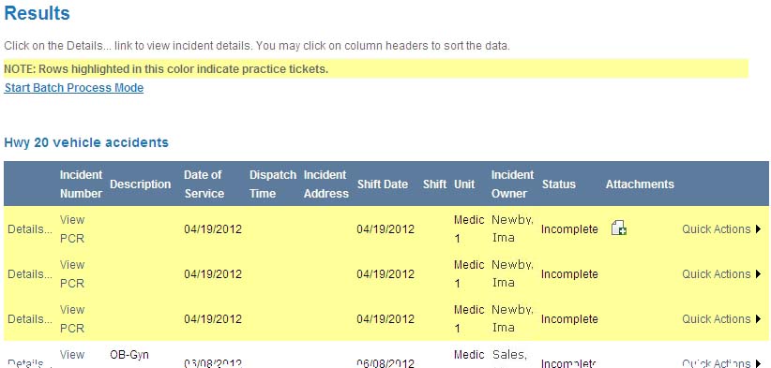
Task: View PCR for the second incident row
Action: pos(72,274)
